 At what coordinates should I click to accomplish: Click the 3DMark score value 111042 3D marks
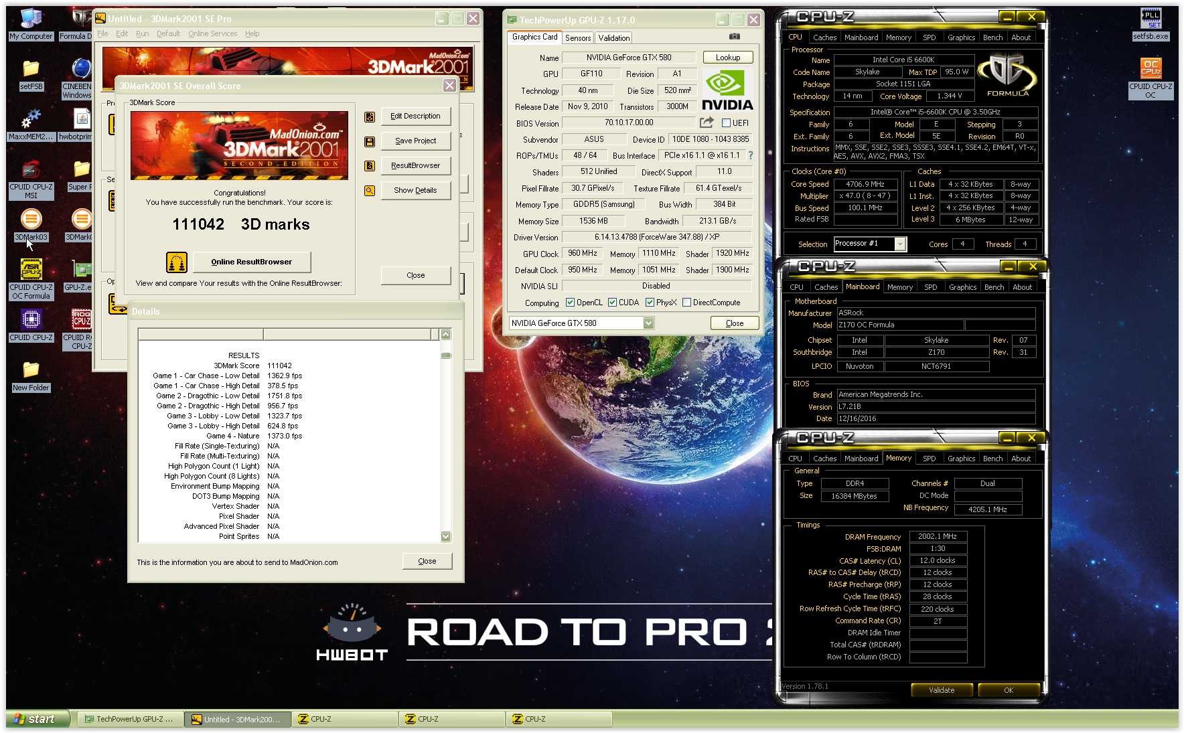pyautogui.click(x=241, y=224)
